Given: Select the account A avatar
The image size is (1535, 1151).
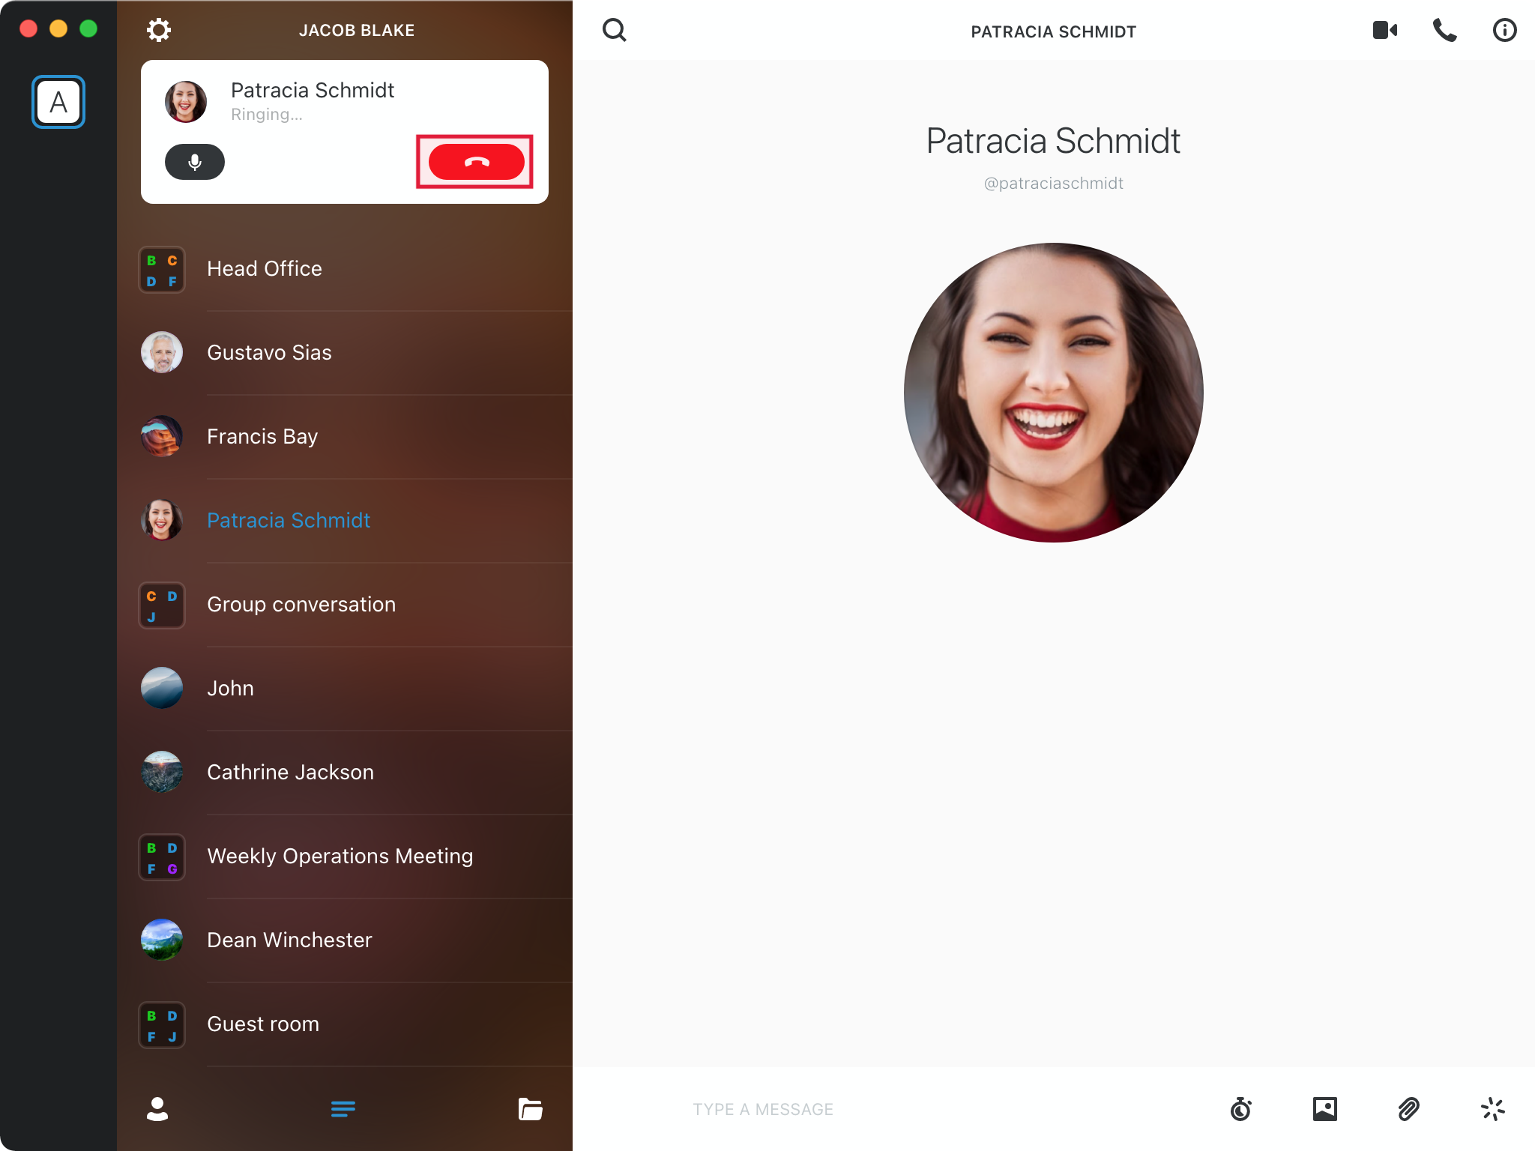Looking at the screenshot, I should [58, 102].
